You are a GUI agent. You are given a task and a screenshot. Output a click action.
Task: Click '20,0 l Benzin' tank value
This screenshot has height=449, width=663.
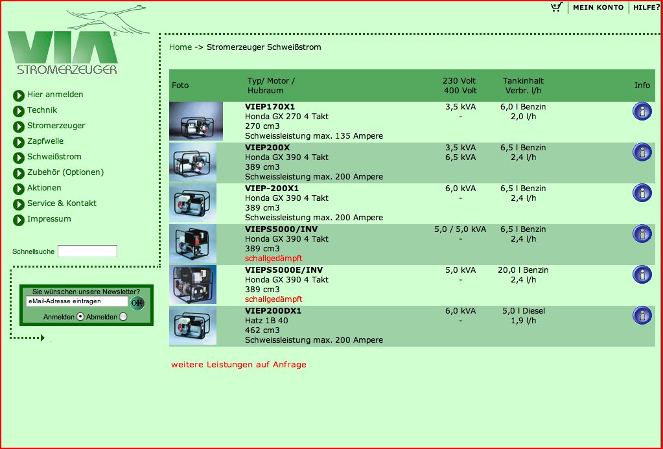(523, 270)
